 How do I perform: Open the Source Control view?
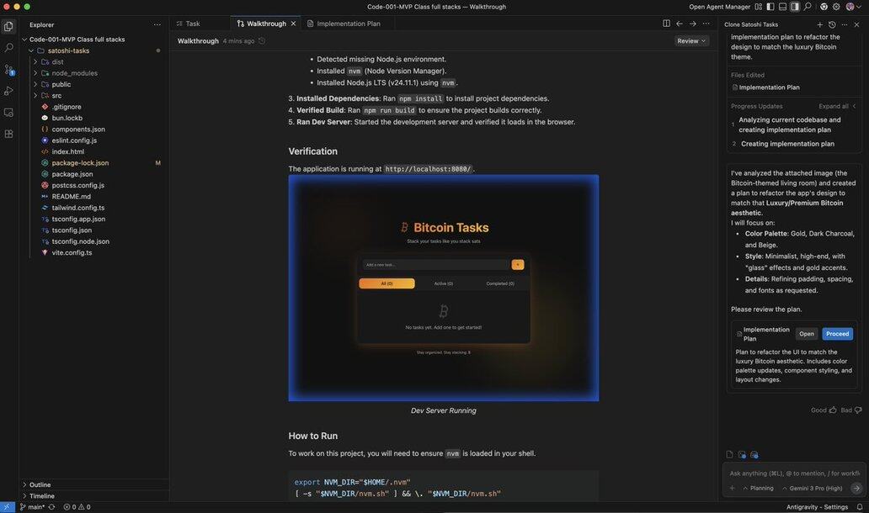coord(9,70)
